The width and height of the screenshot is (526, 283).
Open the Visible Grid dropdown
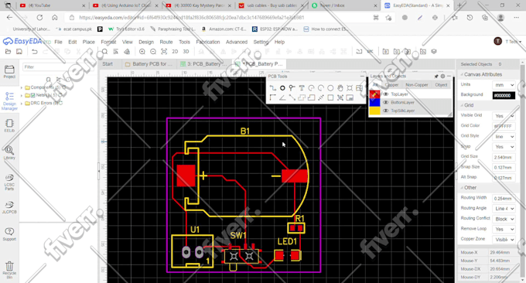coord(504,116)
